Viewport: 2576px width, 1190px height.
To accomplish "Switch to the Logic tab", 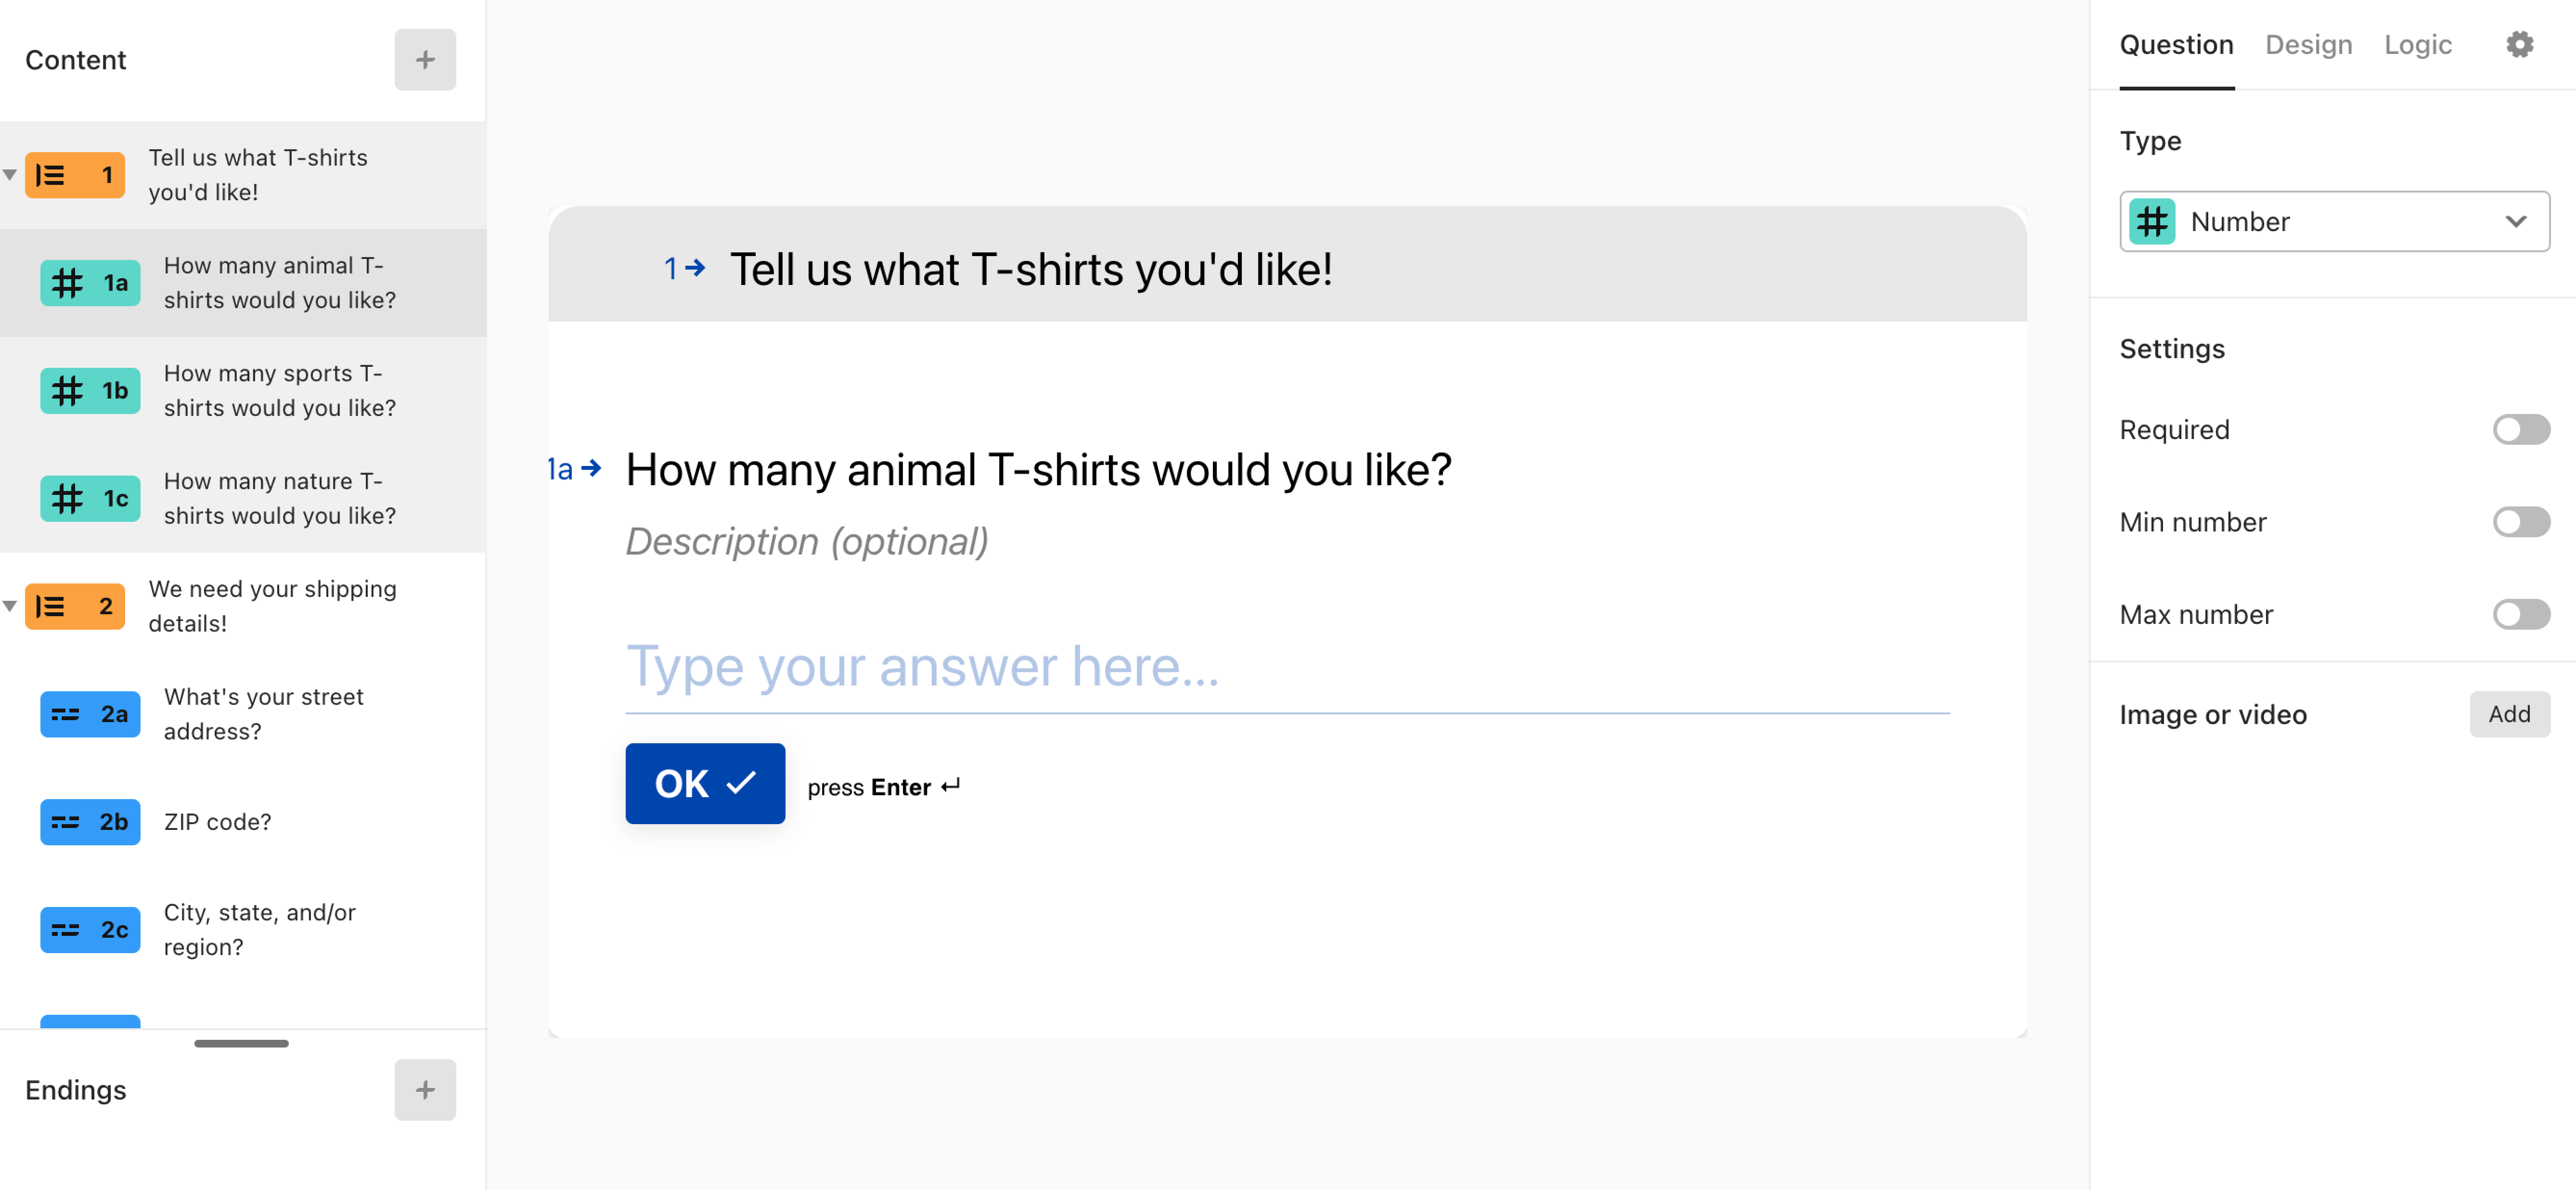I will tap(2417, 45).
